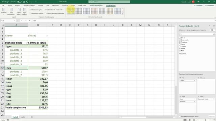Toggle Colonne alternate evidenziate checkbox
Screen dimensions: 216x121
45,13
